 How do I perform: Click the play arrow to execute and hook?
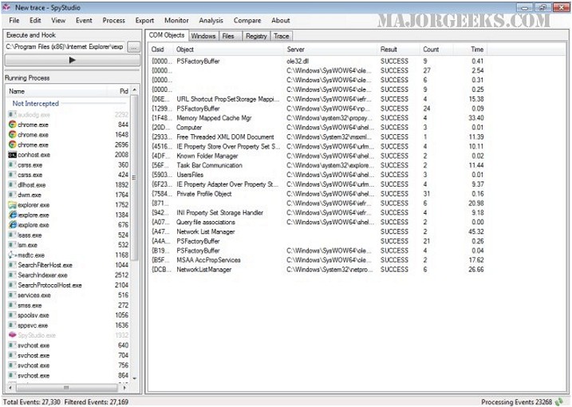pos(72,60)
